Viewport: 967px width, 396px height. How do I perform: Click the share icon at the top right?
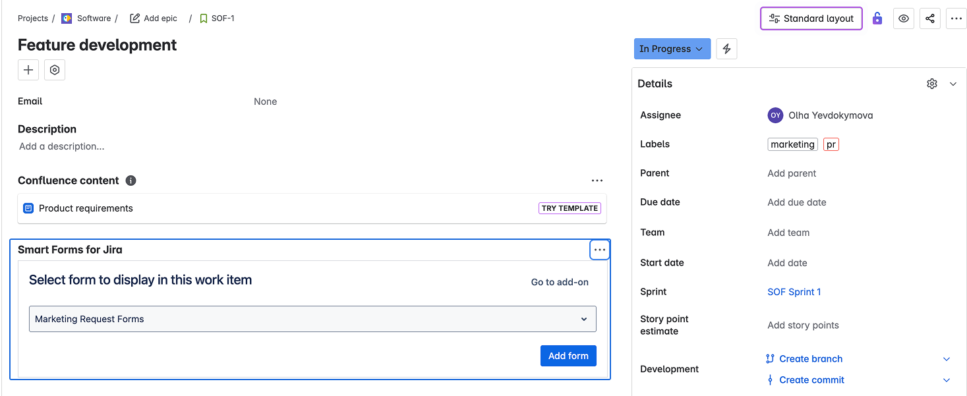[x=930, y=18]
